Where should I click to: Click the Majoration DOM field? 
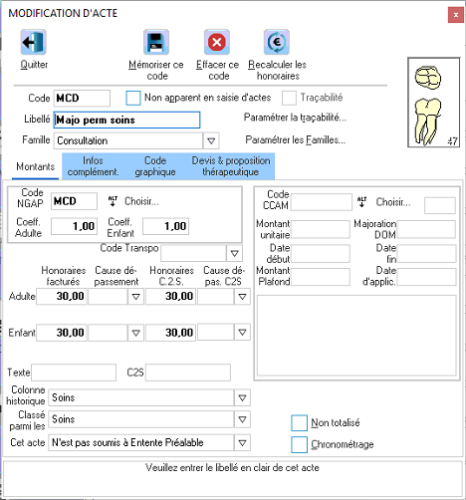click(426, 229)
